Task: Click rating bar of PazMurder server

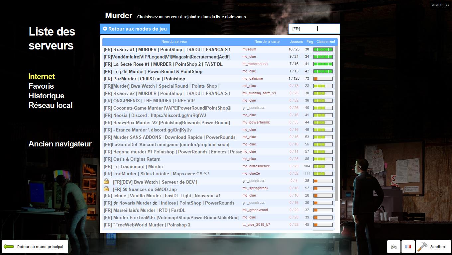Action: point(323,79)
